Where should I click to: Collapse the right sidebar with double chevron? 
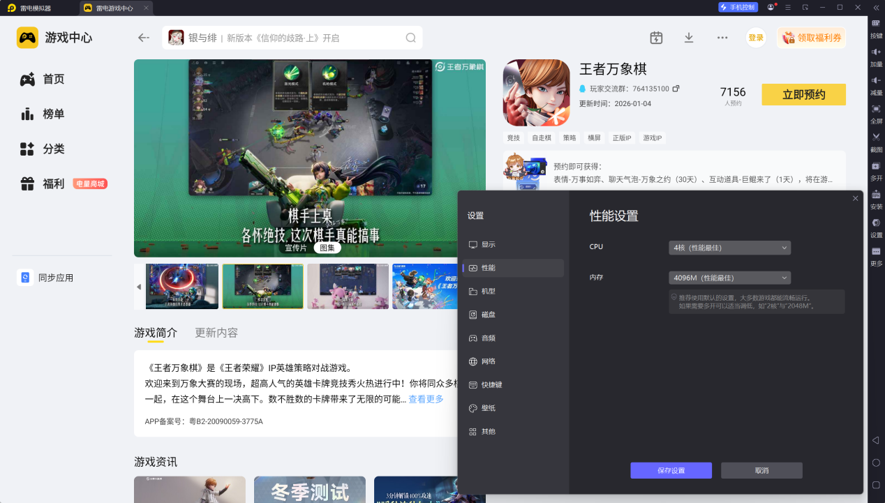876,8
